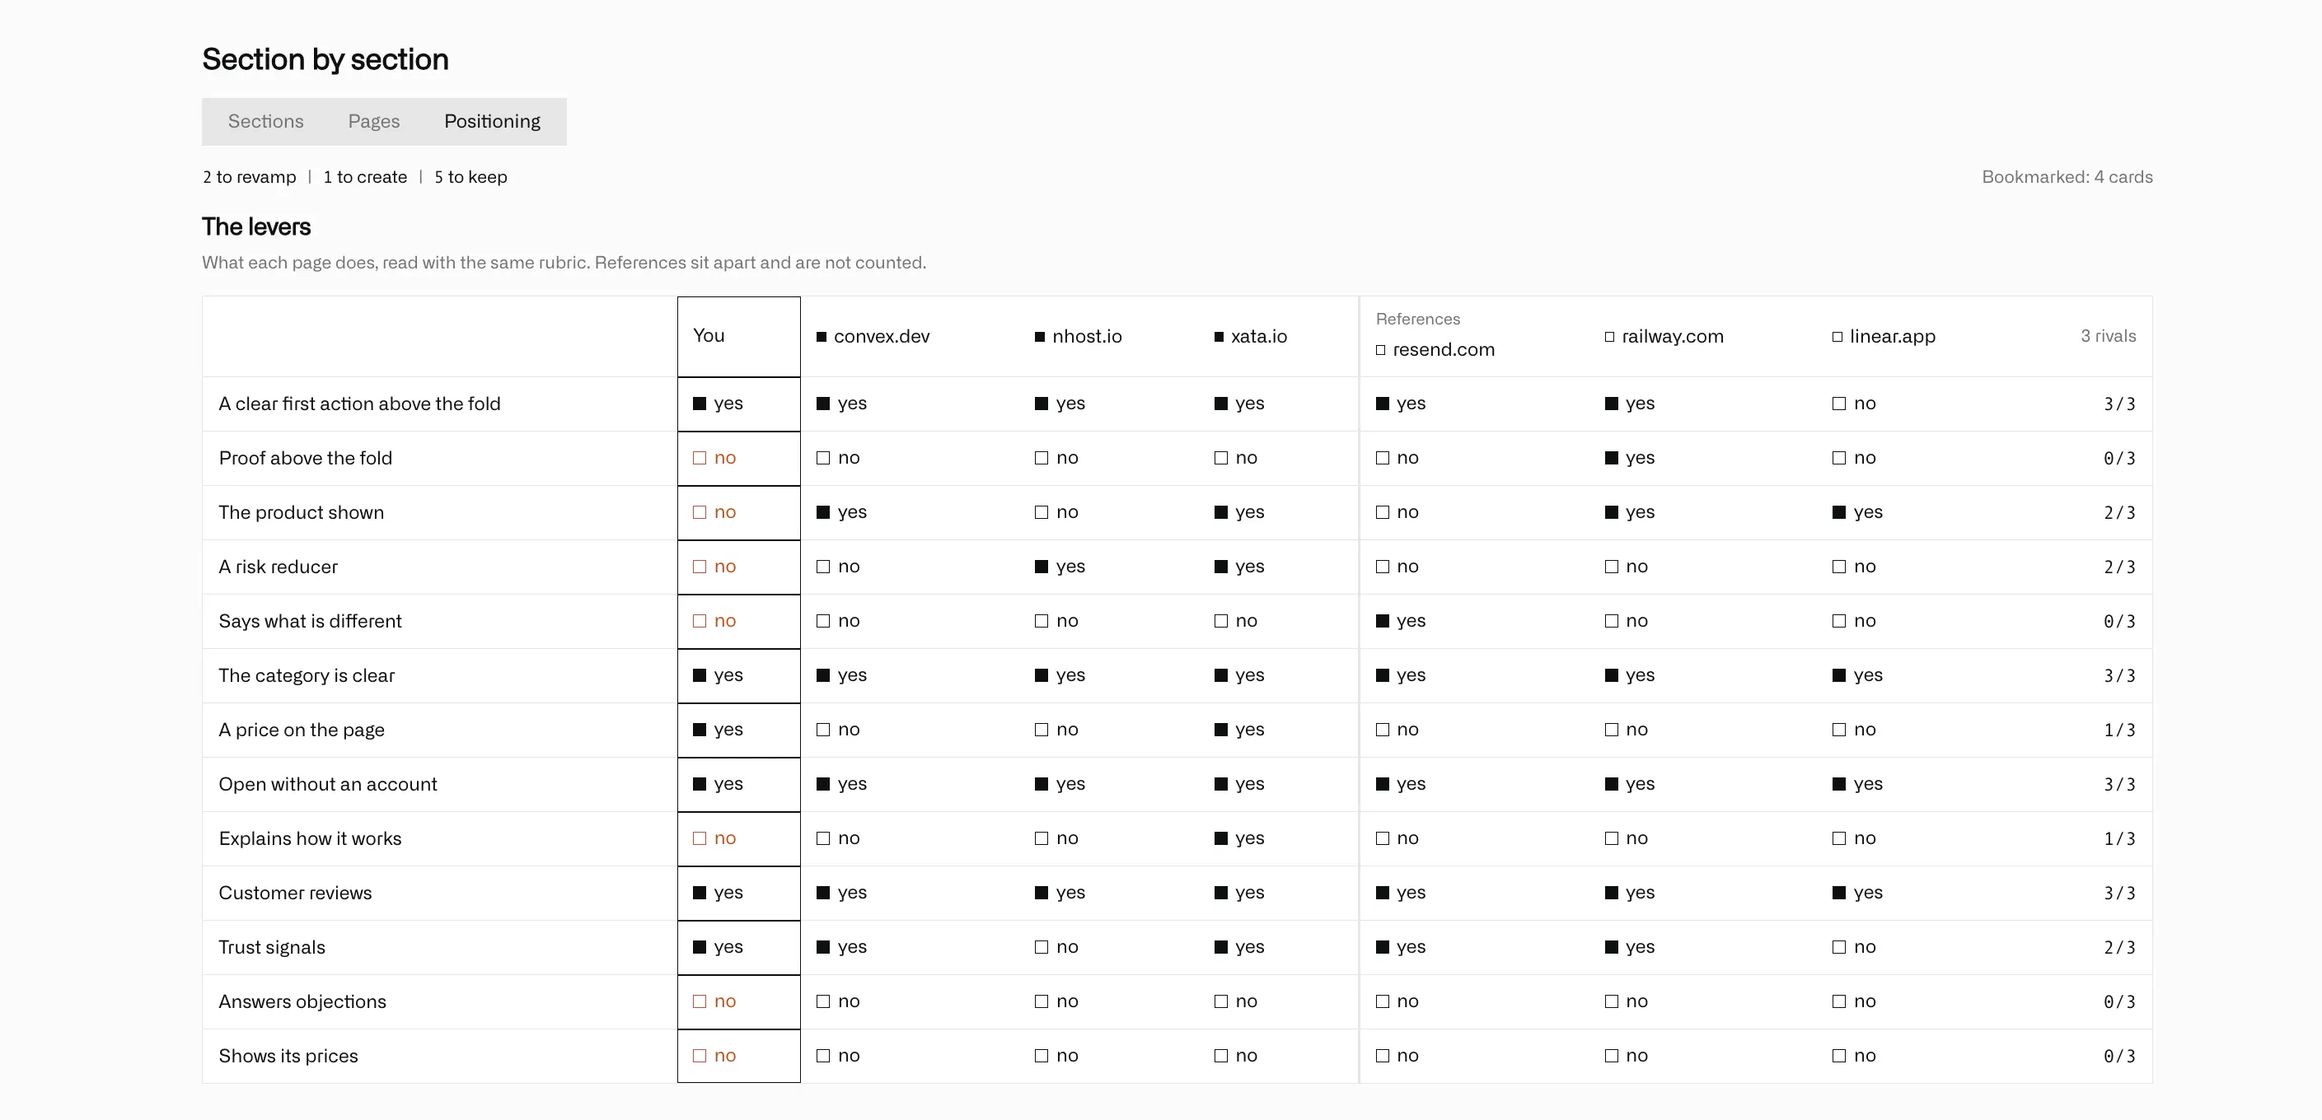Click 'The category is clear' row label
The image size is (2322, 1120).
coord(307,675)
